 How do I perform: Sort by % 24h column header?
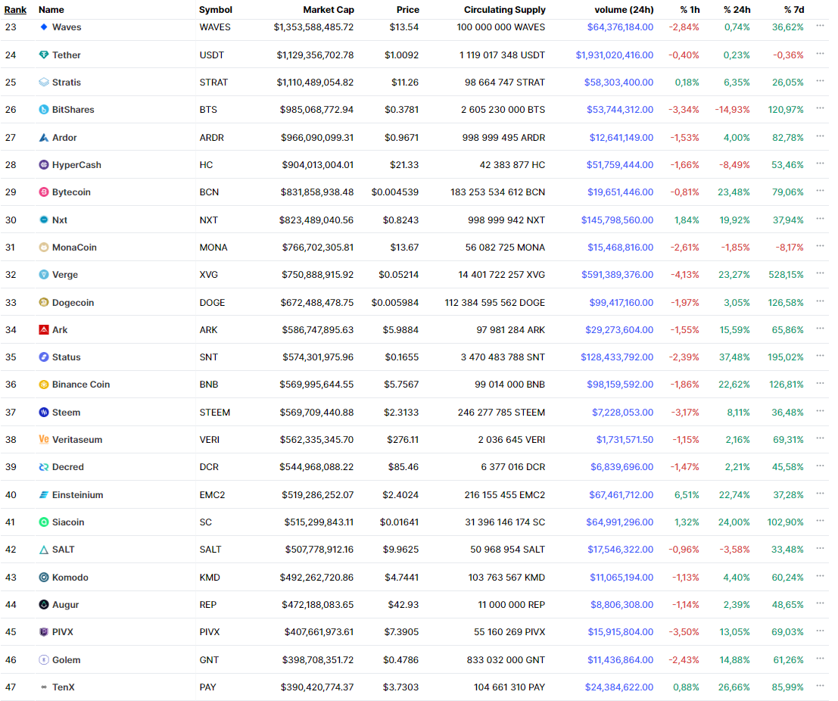click(737, 10)
